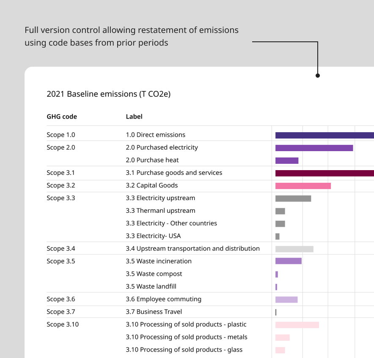Click the 3.2 Capital Goods pink bar

[303, 186]
